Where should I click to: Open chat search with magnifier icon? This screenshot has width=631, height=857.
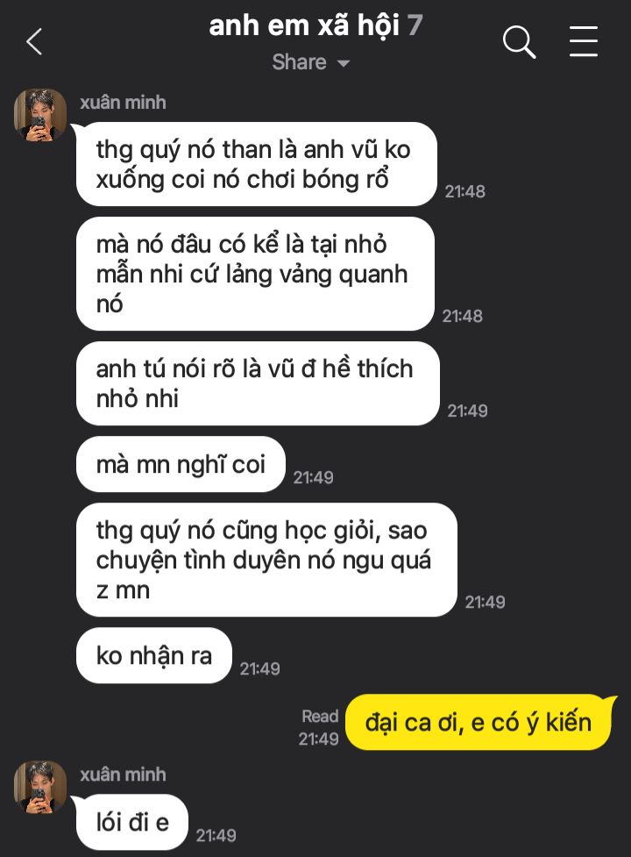pyautogui.click(x=519, y=41)
